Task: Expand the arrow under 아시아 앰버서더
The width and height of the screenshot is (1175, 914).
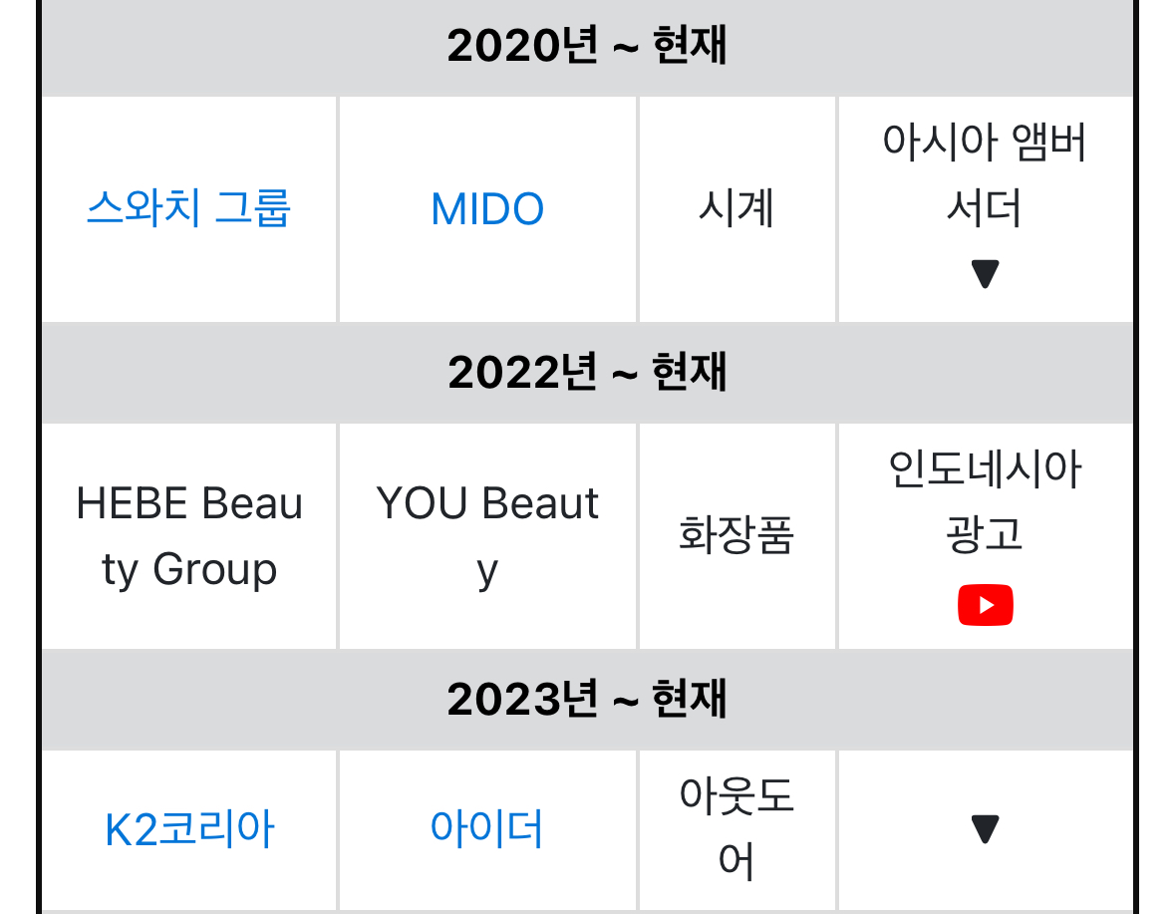Action: [x=985, y=273]
